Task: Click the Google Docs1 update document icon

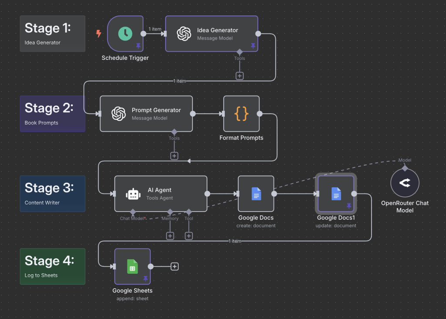Action: [x=336, y=194]
